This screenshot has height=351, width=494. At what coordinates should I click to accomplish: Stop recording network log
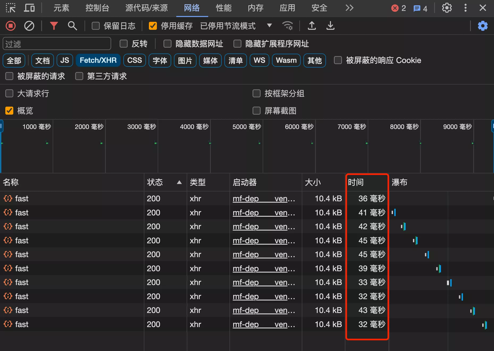(x=11, y=26)
